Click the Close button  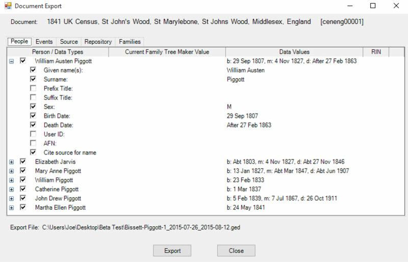click(x=236, y=251)
